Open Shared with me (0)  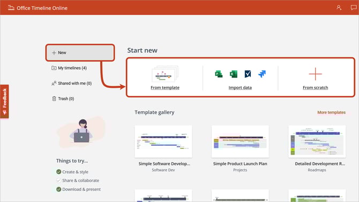(71, 84)
